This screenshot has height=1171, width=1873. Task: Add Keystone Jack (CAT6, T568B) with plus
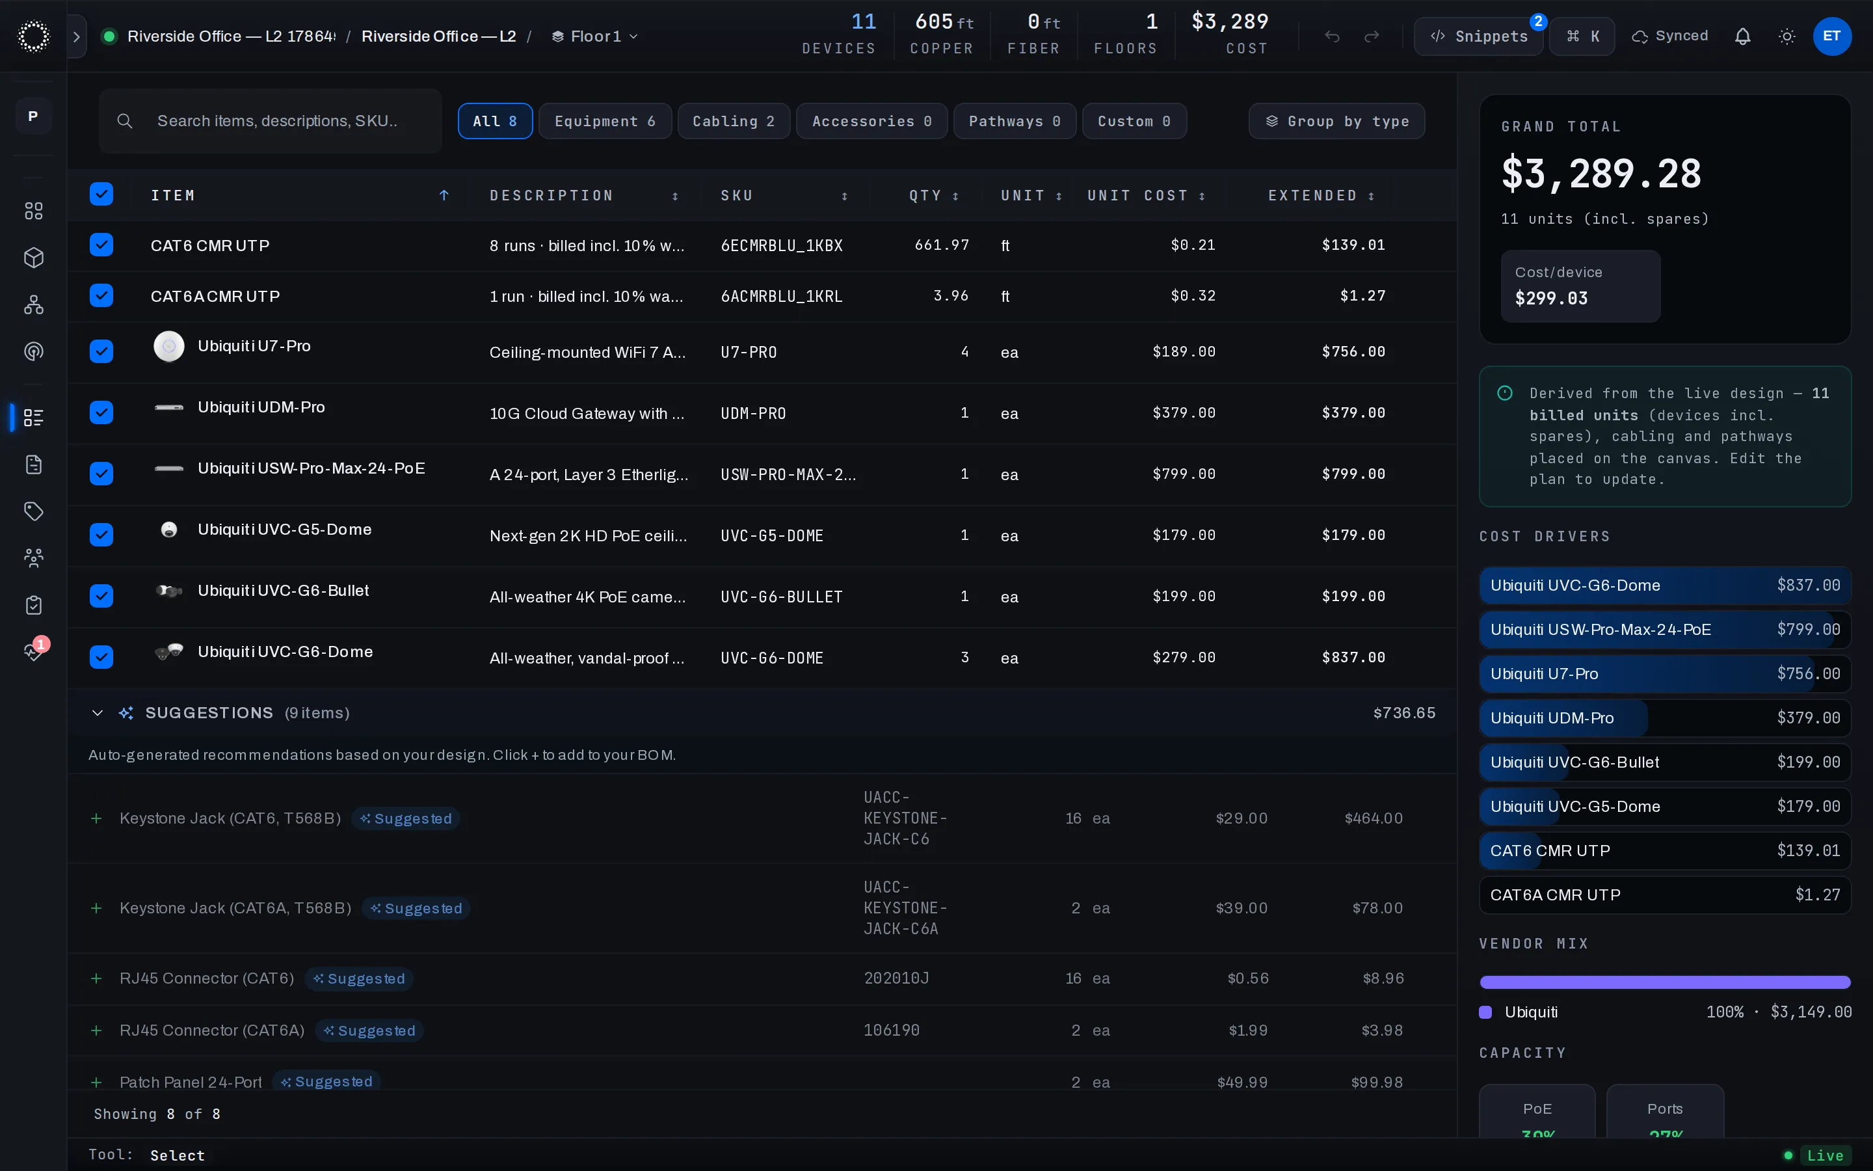[96, 818]
